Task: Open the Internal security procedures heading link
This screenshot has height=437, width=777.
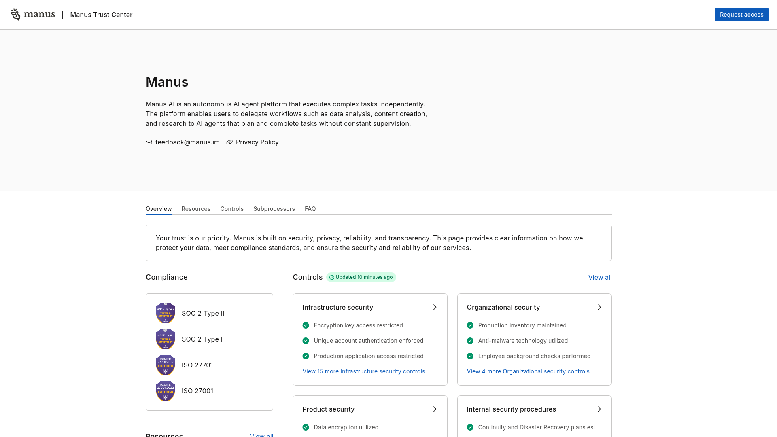Action: [512, 409]
